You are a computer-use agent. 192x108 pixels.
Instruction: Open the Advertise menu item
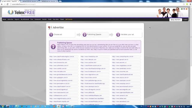click(10, 19)
